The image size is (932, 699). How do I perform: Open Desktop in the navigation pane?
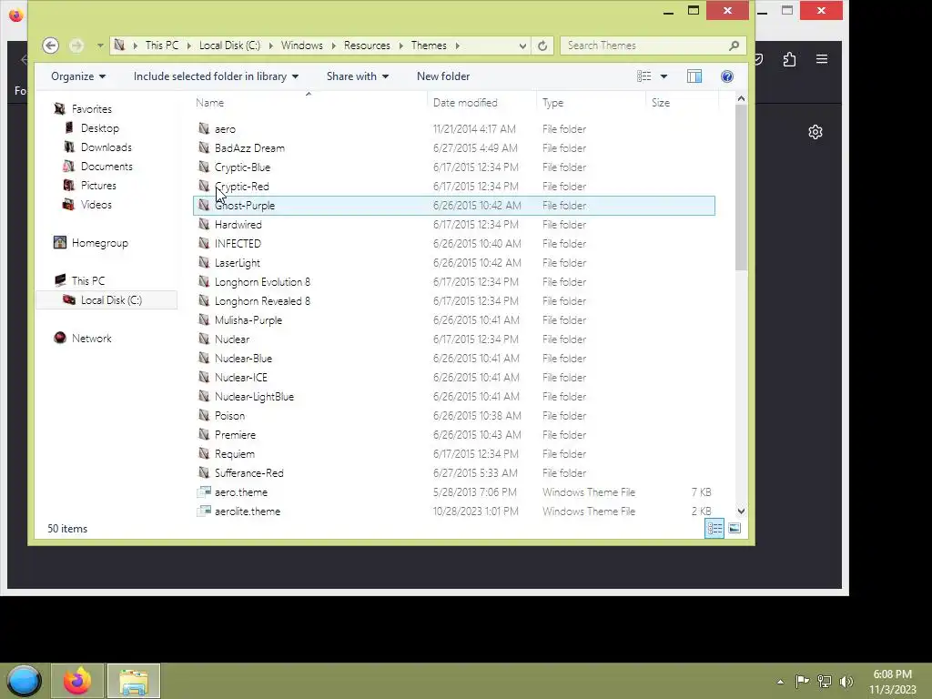(x=100, y=127)
